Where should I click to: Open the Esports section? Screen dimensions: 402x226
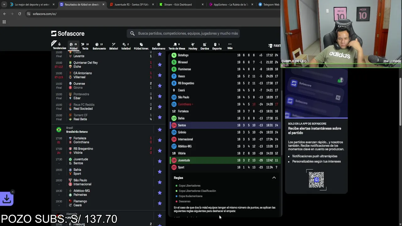click(217, 46)
